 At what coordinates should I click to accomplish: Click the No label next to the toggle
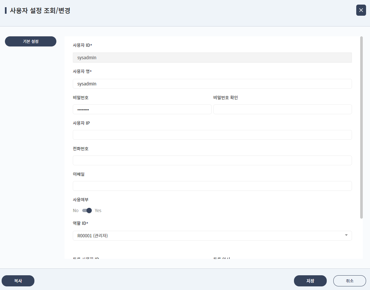click(75, 210)
